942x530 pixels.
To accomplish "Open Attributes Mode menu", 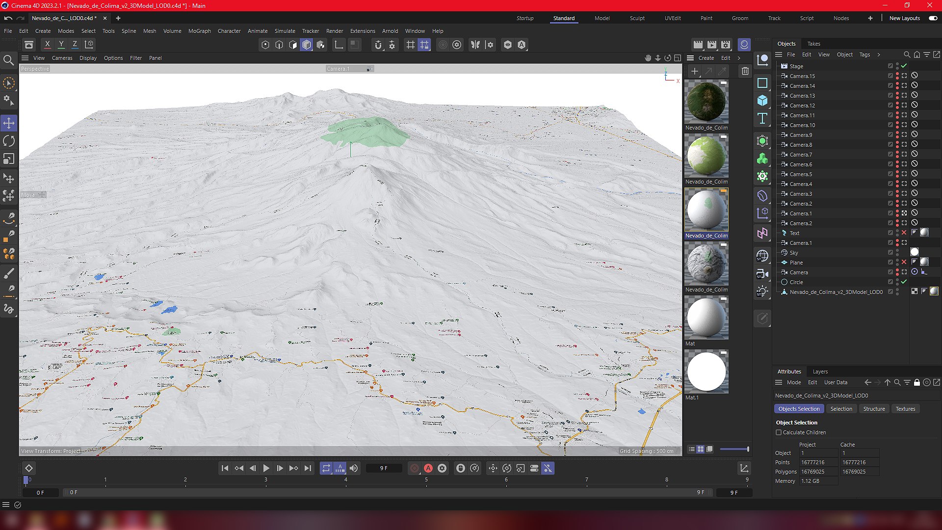I will coord(794,382).
